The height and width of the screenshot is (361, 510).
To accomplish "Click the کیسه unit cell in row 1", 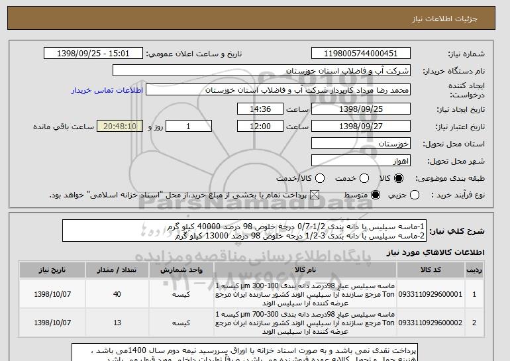I will (181, 294).
